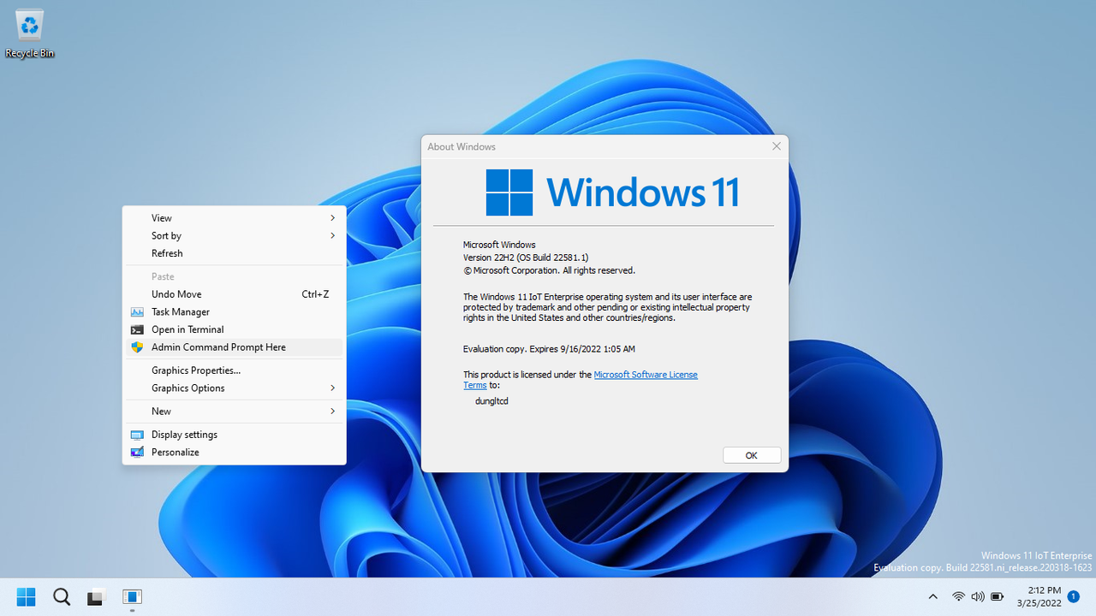Open taskbar Search magnifier icon

pyautogui.click(x=62, y=596)
